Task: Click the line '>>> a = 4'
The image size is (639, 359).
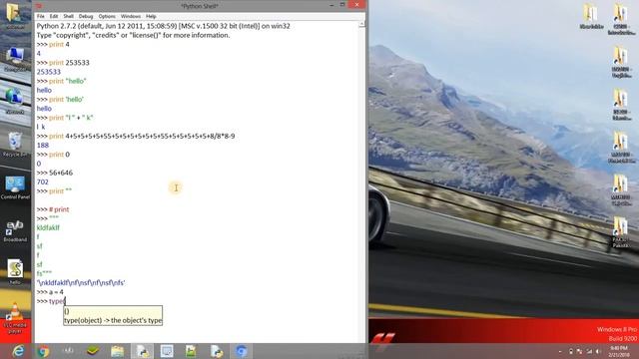Action: [50, 292]
